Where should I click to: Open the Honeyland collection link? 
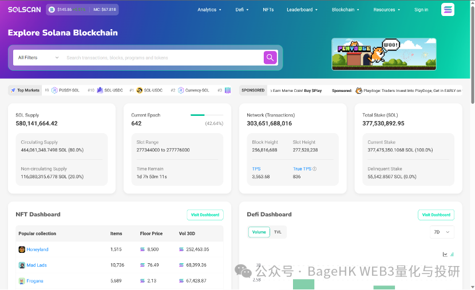[x=37, y=249]
